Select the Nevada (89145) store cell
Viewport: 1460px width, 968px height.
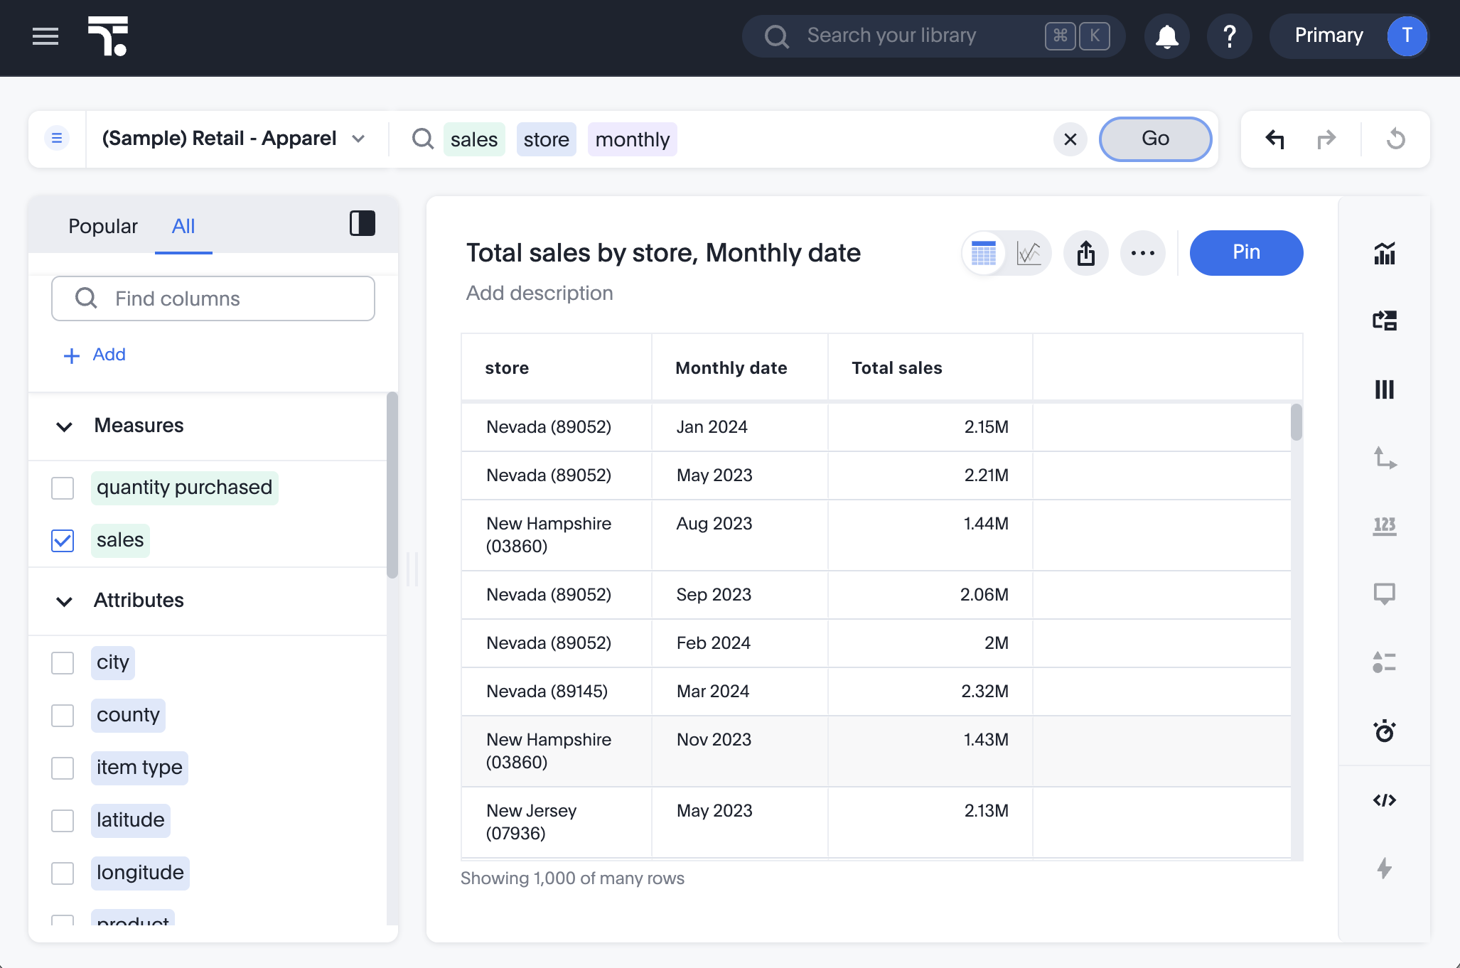click(557, 692)
